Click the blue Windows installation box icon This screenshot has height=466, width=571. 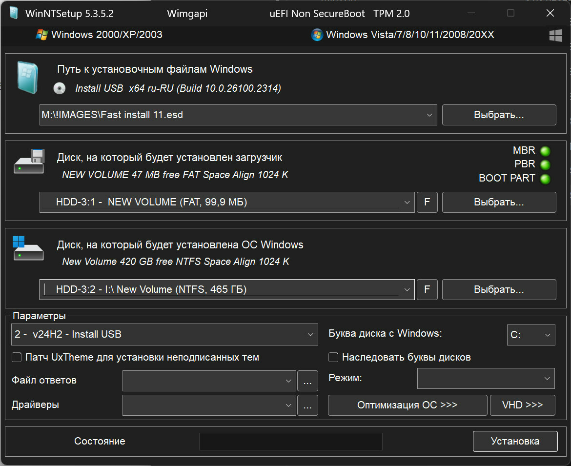(x=27, y=78)
